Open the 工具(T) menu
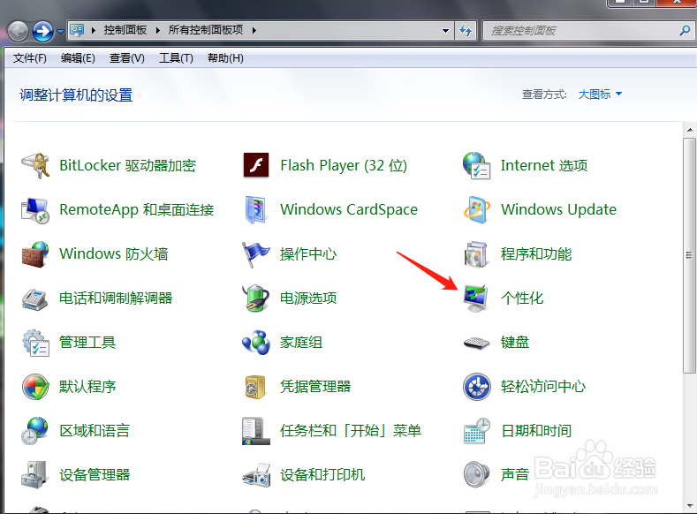The width and height of the screenshot is (697, 514). point(176,58)
